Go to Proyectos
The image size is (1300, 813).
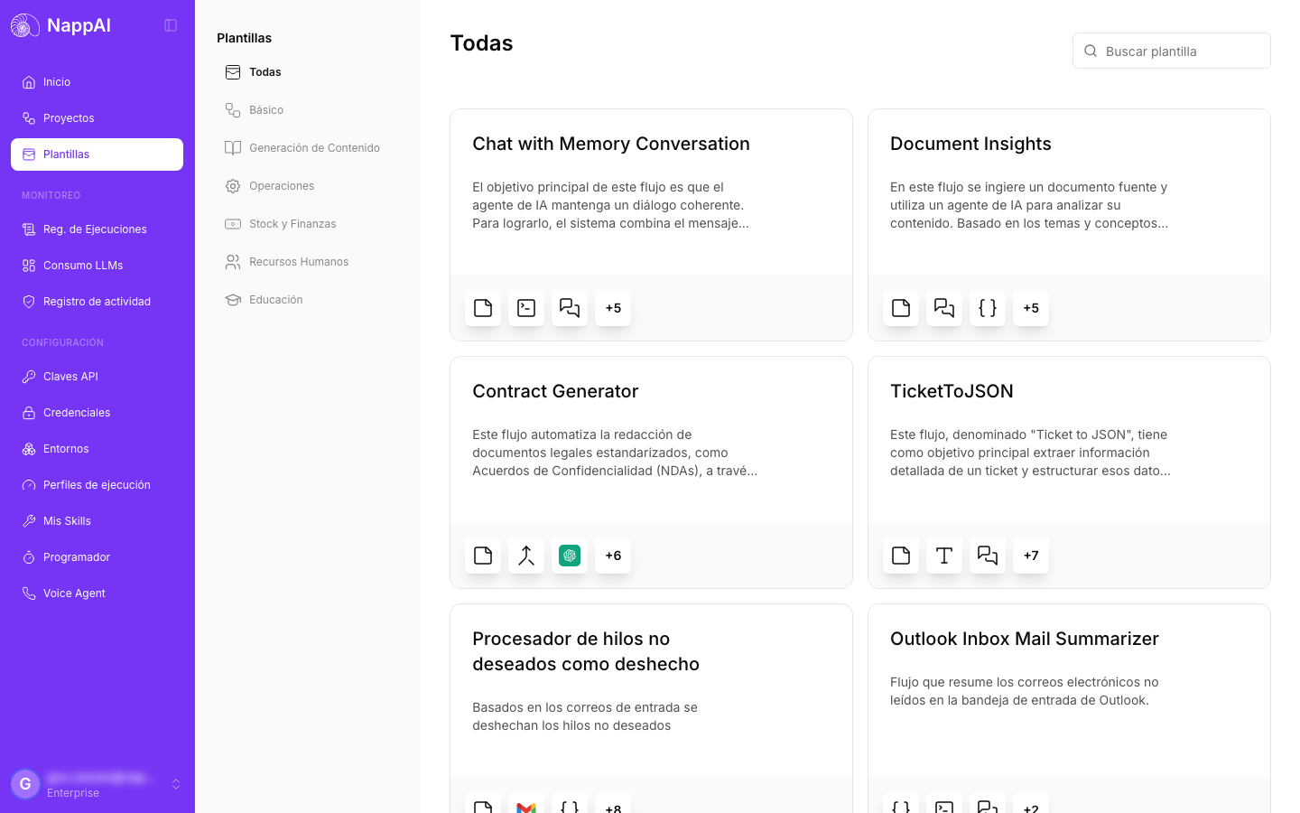pos(97,118)
